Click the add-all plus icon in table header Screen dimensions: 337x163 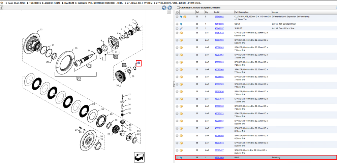click(177, 12)
